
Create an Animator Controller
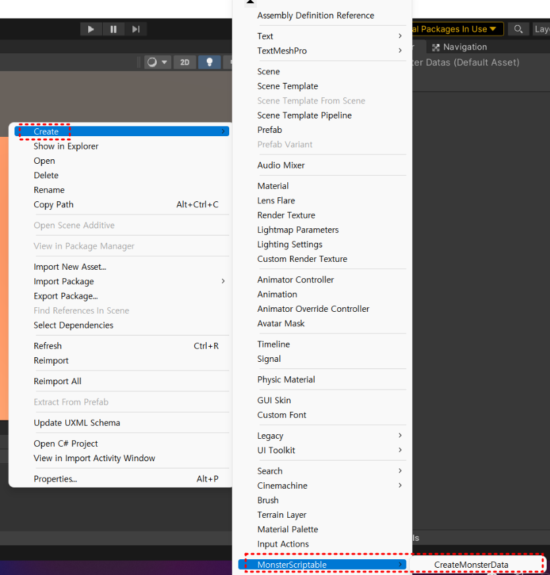[x=322, y=280]
